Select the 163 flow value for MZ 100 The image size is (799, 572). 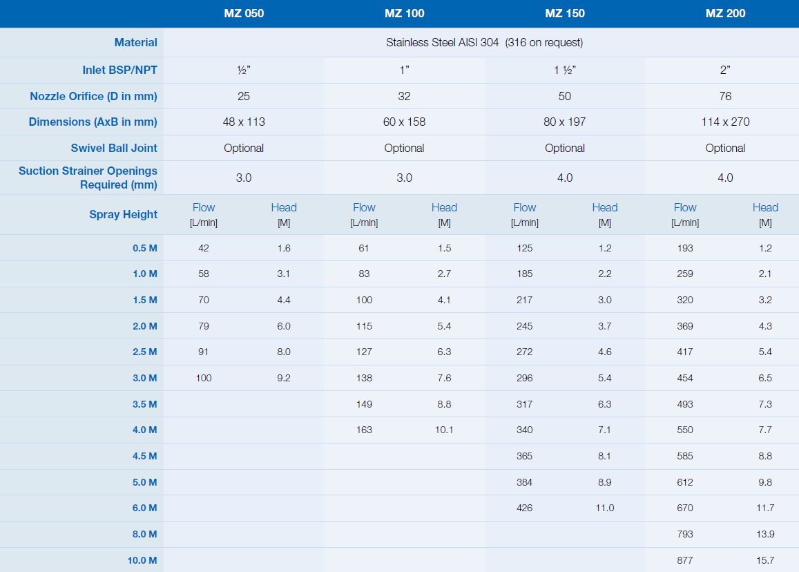tap(364, 430)
